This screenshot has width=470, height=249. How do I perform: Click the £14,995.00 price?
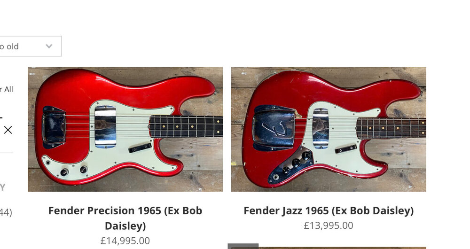click(x=125, y=241)
